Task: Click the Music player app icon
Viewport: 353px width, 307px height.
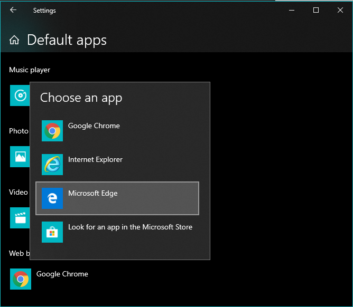Action: pos(20,95)
